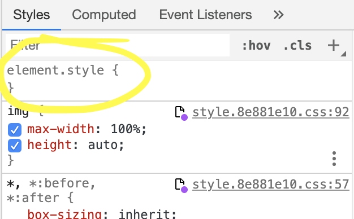Click the inherit value of box-sizing

coord(145,214)
